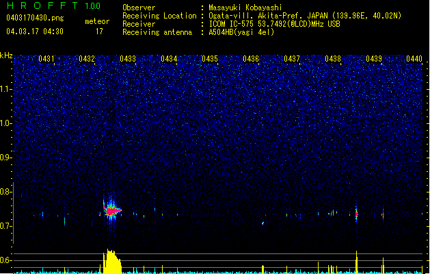This screenshot has width=430, height=274.
Task: Click the Observer label
Action: pyautogui.click(x=139, y=8)
